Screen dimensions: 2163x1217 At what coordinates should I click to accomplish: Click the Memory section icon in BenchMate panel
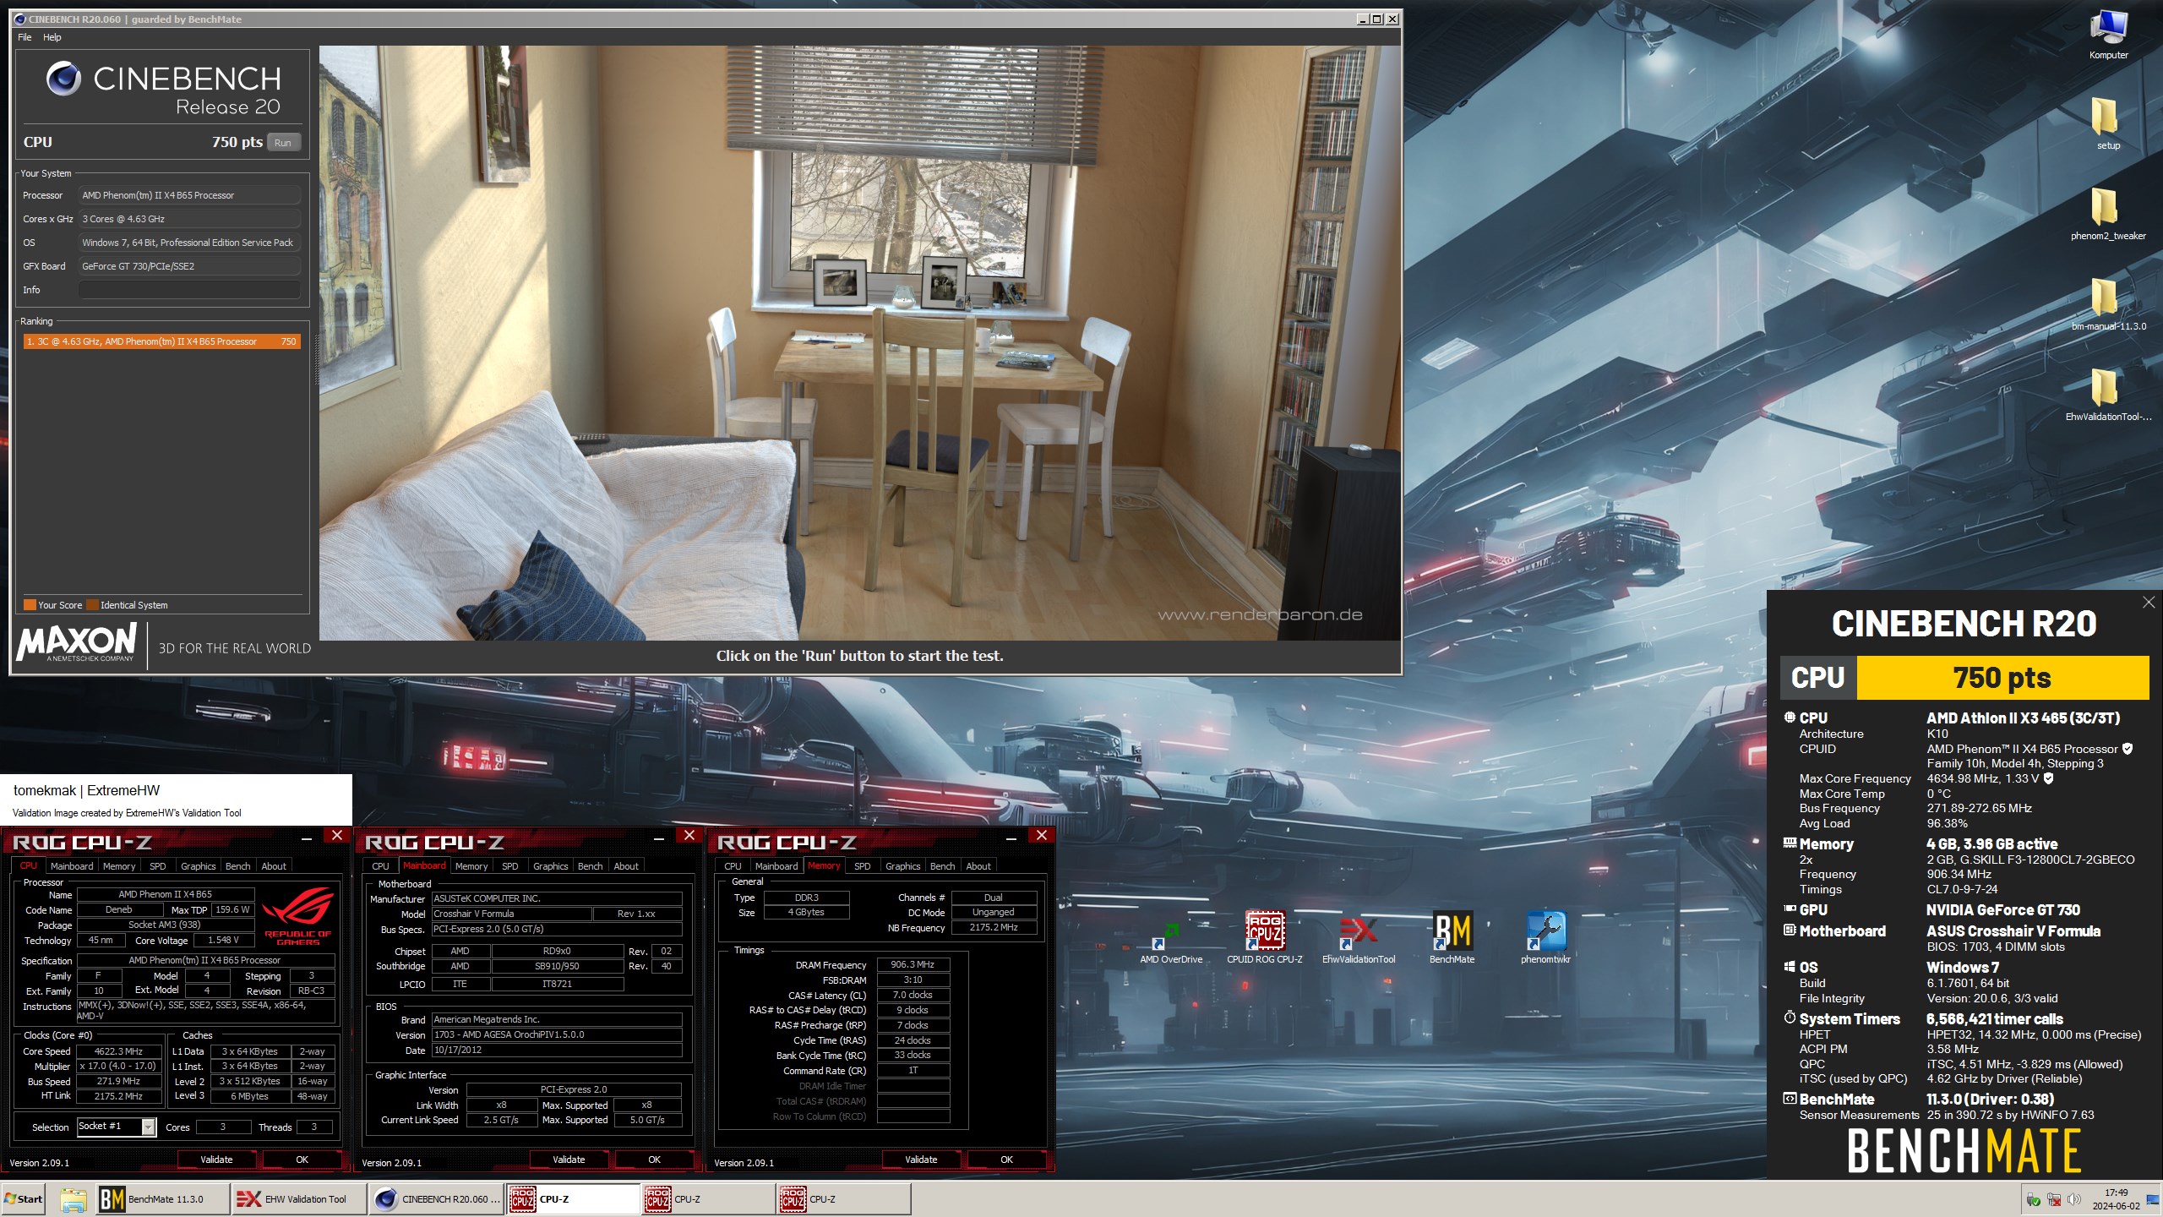click(x=1790, y=843)
